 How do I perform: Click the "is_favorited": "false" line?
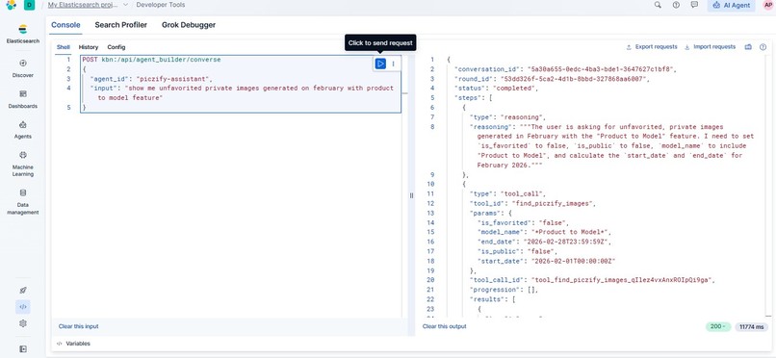(x=523, y=223)
